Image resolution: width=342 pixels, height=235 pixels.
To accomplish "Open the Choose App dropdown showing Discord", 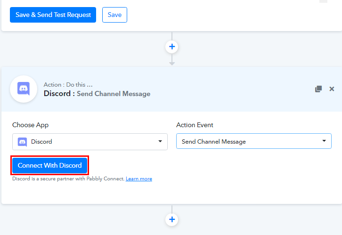I will pyautogui.click(x=90, y=142).
